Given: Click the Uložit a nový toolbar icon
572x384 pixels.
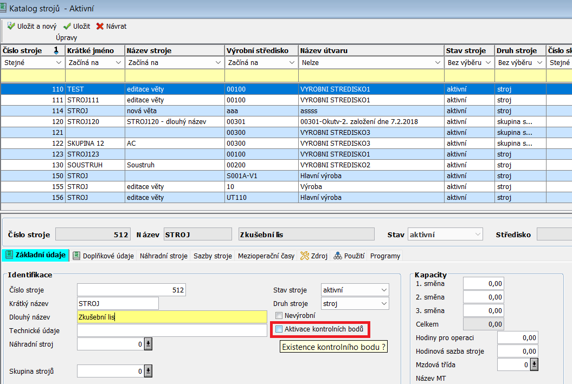Looking at the screenshot, I should click(11, 26).
